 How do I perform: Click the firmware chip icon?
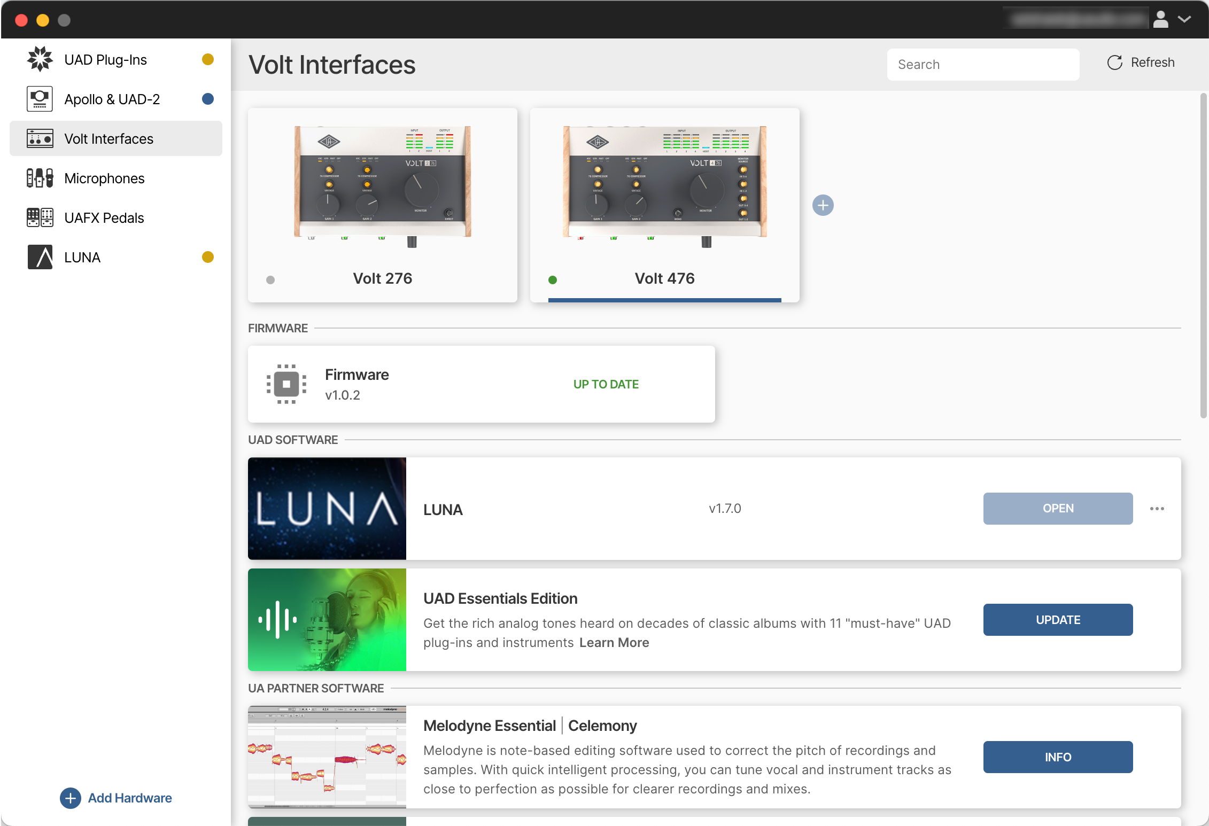[286, 384]
